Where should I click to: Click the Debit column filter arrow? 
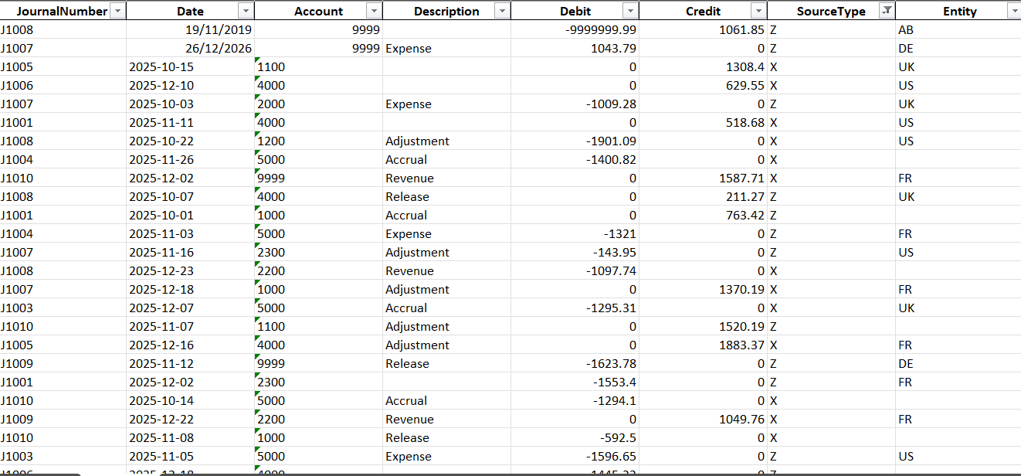(629, 11)
